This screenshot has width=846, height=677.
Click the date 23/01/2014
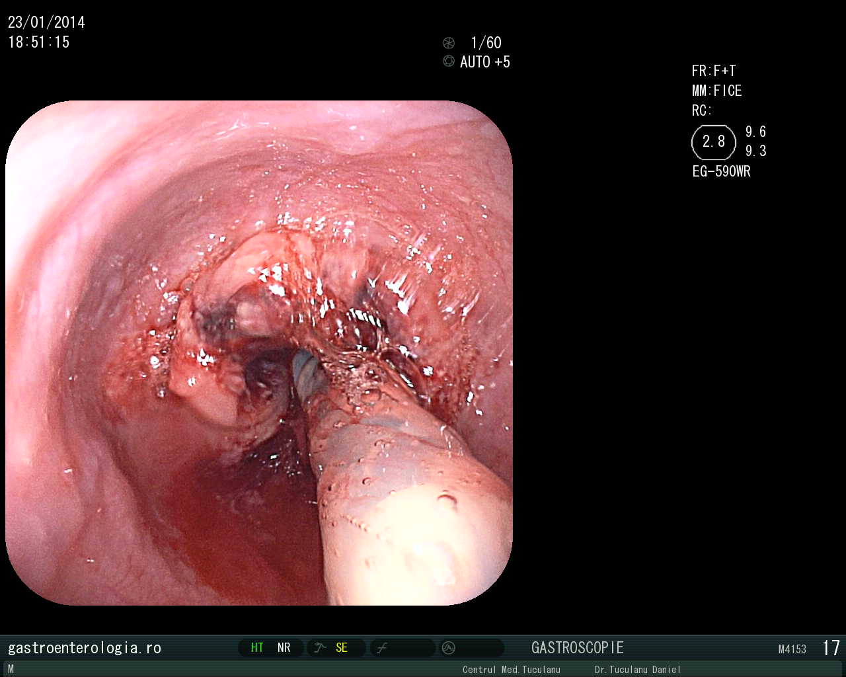pyautogui.click(x=46, y=22)
